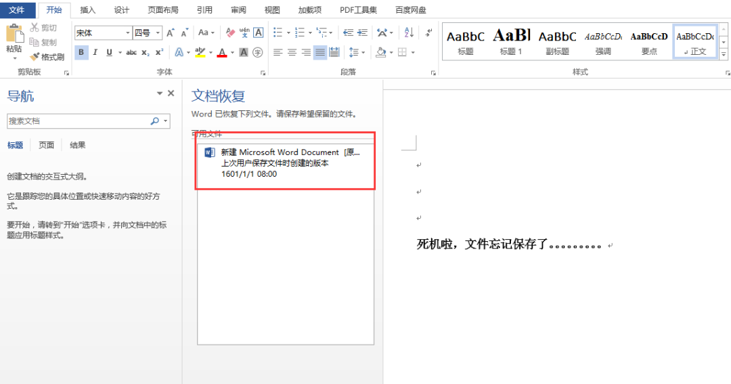This screenshot has width=731, height=384.
Task: Align text left
Action: (278, 53)
